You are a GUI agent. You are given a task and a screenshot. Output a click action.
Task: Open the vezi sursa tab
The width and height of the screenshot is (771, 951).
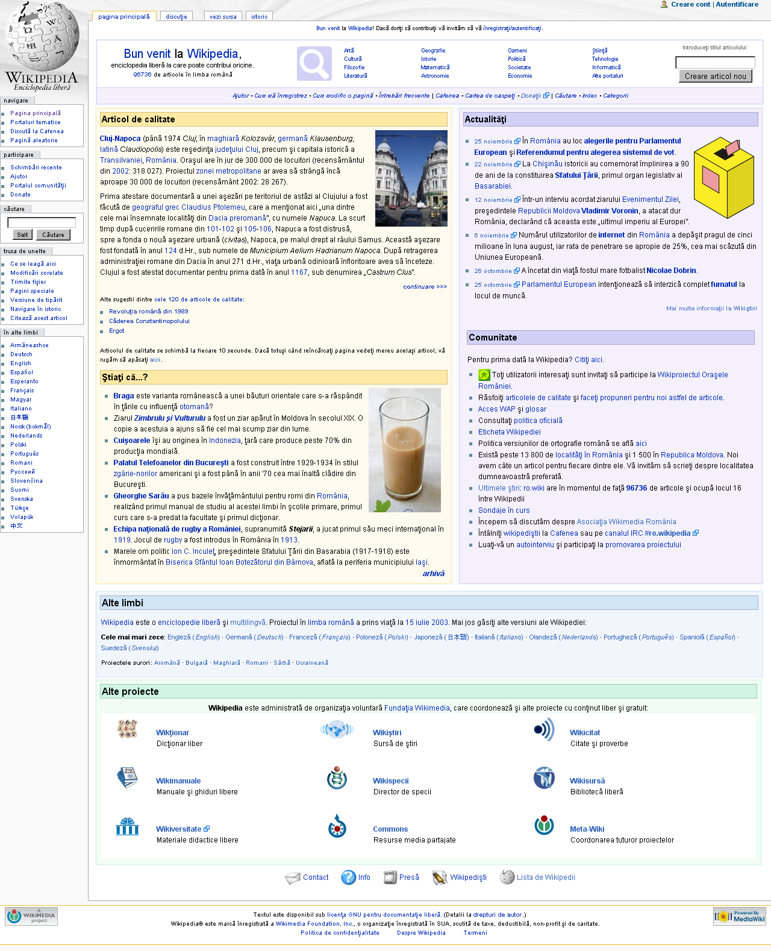click(223, 16)
